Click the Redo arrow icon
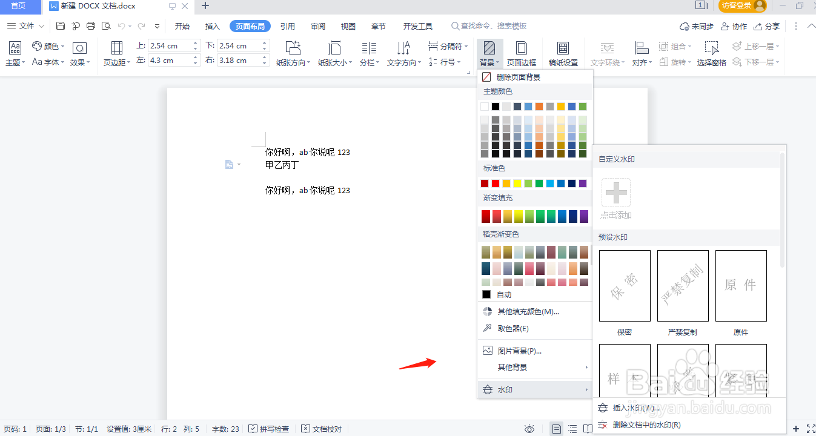Screen dimensions: 816x436 [141, 26]
